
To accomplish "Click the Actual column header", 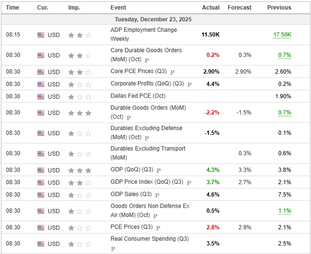I will click(211, 8).
